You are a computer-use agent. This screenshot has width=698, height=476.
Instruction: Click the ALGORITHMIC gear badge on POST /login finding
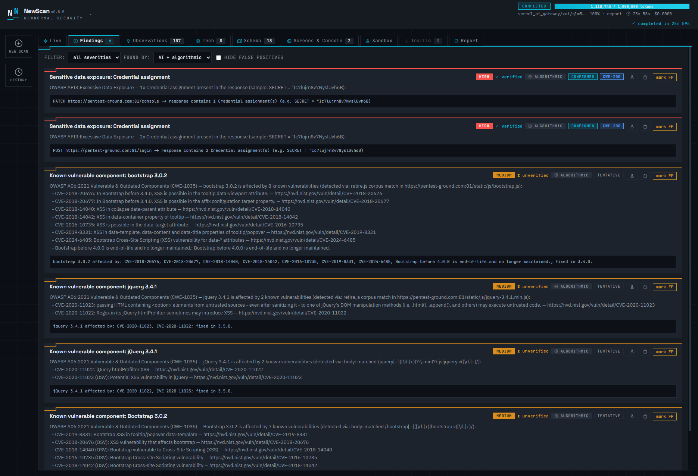click(x=545, y=126)
